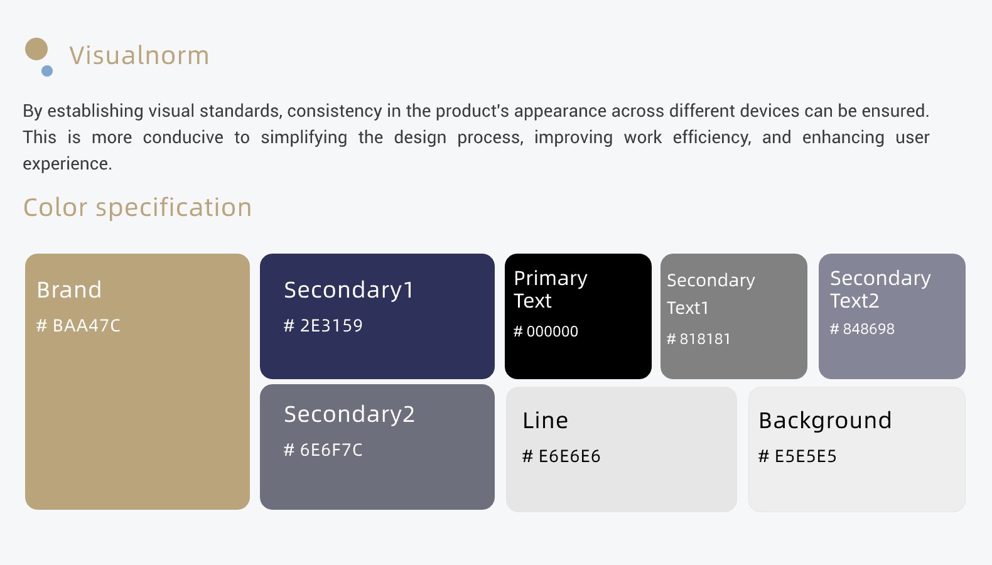Click the large tan circle logo dot
The width and height of the screenshot is (992, 565).
click(36, 49)
